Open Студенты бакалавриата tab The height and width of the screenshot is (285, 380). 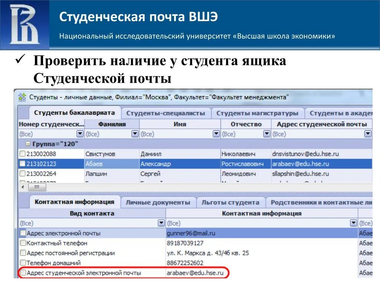74,113
